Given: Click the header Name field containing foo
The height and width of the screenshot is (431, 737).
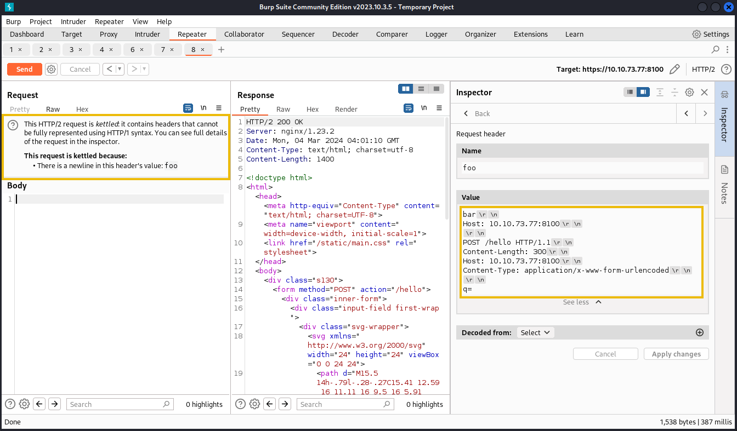Looking at the screenshot, I should (x=582, y=168).
